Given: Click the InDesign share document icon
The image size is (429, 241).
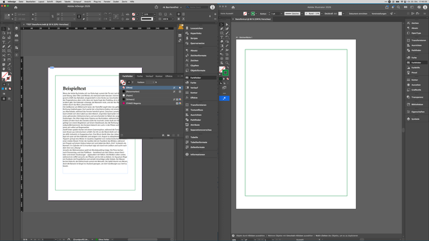Looking at the screenshot, I should click(x=156, y=7).
